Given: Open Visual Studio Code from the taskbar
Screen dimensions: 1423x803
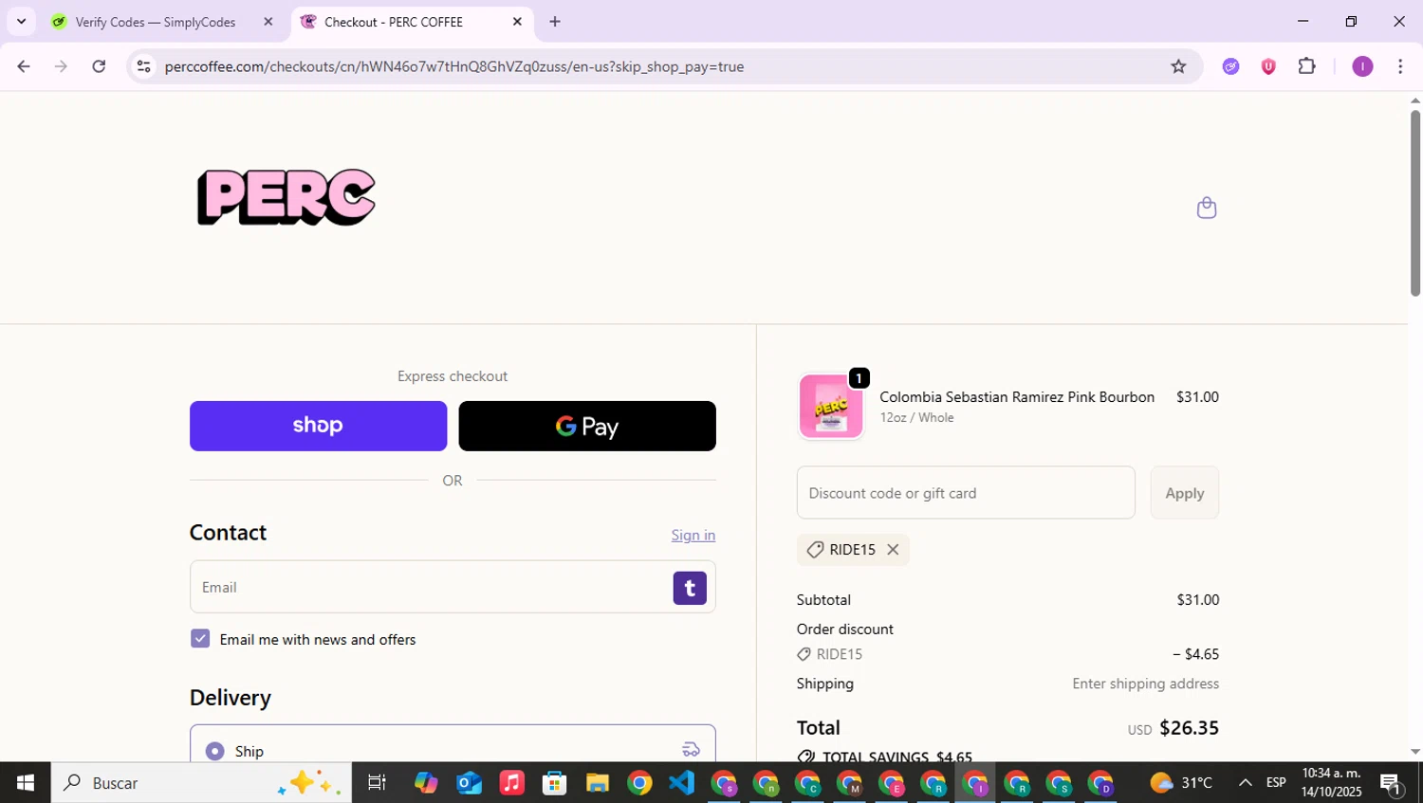Looking at the screenshot, I should [x=681, y=783].
